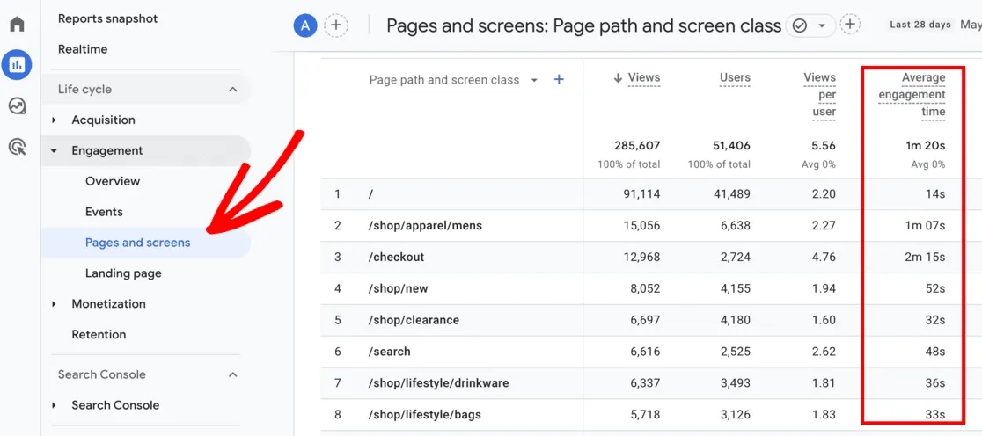Viewport: 982px width, 436px height.
Task: Collapse the Search Console section chevron
Action: (232, 375)
